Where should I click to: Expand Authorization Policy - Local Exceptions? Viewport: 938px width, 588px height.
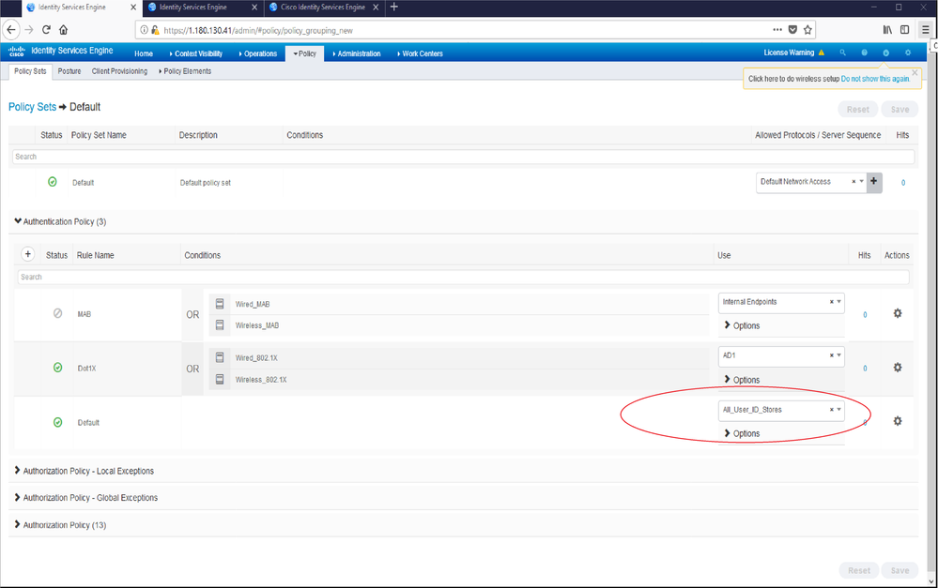point(17,470)
